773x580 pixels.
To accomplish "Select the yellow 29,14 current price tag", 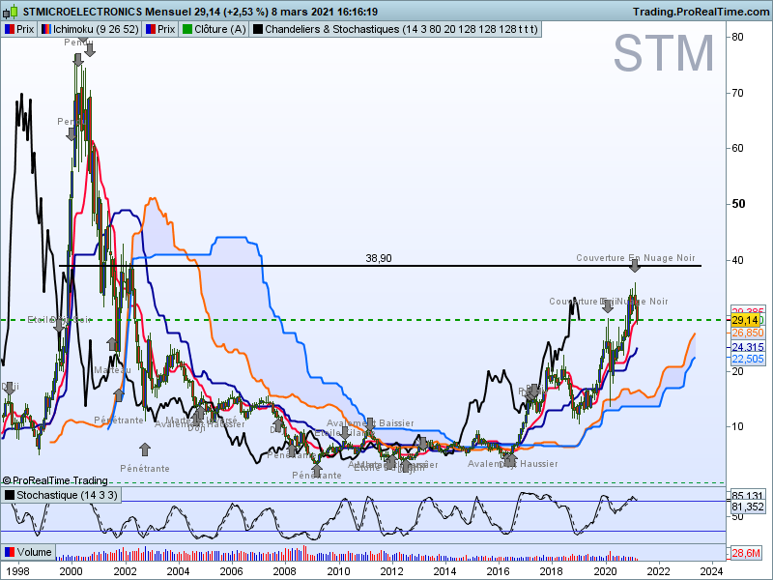I will click(x=745, y=321).
